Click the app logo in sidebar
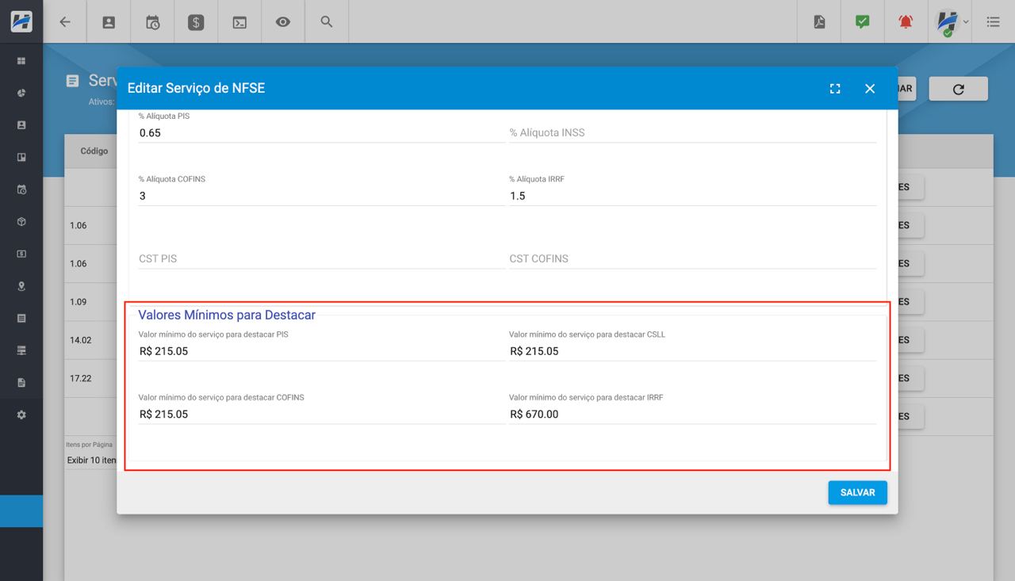The height and width of the screenshot is (581, 1015). coord(21,21)
